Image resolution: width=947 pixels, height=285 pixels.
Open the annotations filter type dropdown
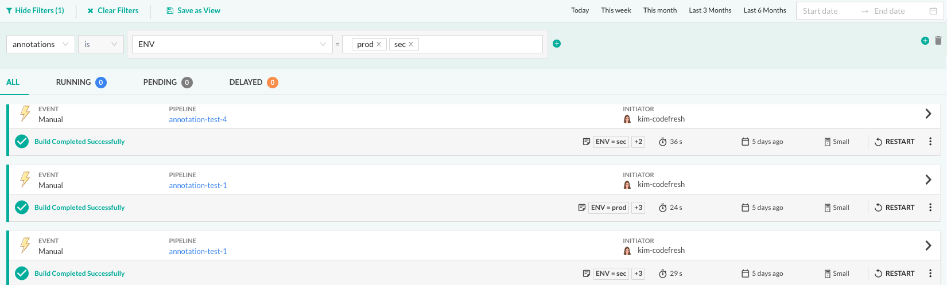click(x=41, y=44)
